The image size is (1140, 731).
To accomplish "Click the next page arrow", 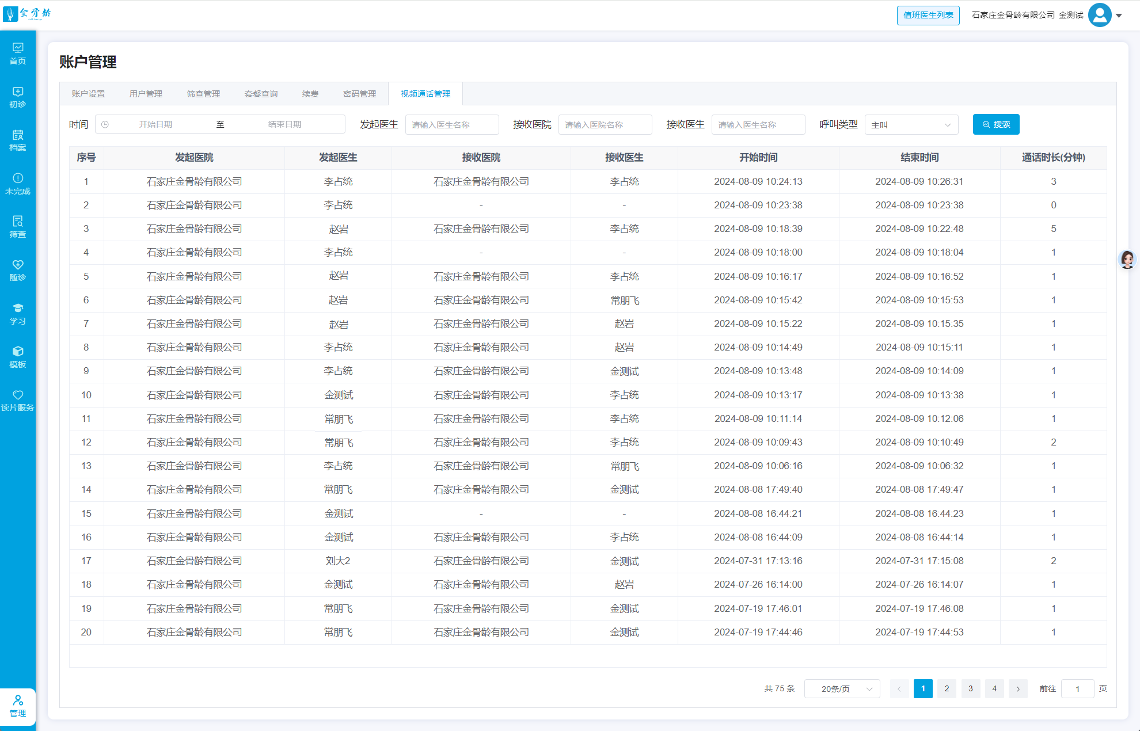I will pyautogui.click(x=1018, y=689).
